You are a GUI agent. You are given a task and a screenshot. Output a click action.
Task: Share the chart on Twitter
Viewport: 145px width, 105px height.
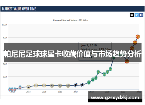(x=137, y=15)
